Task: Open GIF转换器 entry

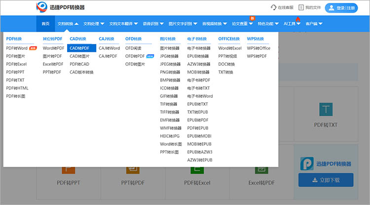Action: coord(169,96)
